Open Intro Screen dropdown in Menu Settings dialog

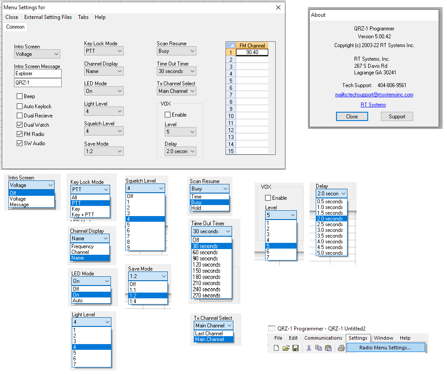click(37, 54)
